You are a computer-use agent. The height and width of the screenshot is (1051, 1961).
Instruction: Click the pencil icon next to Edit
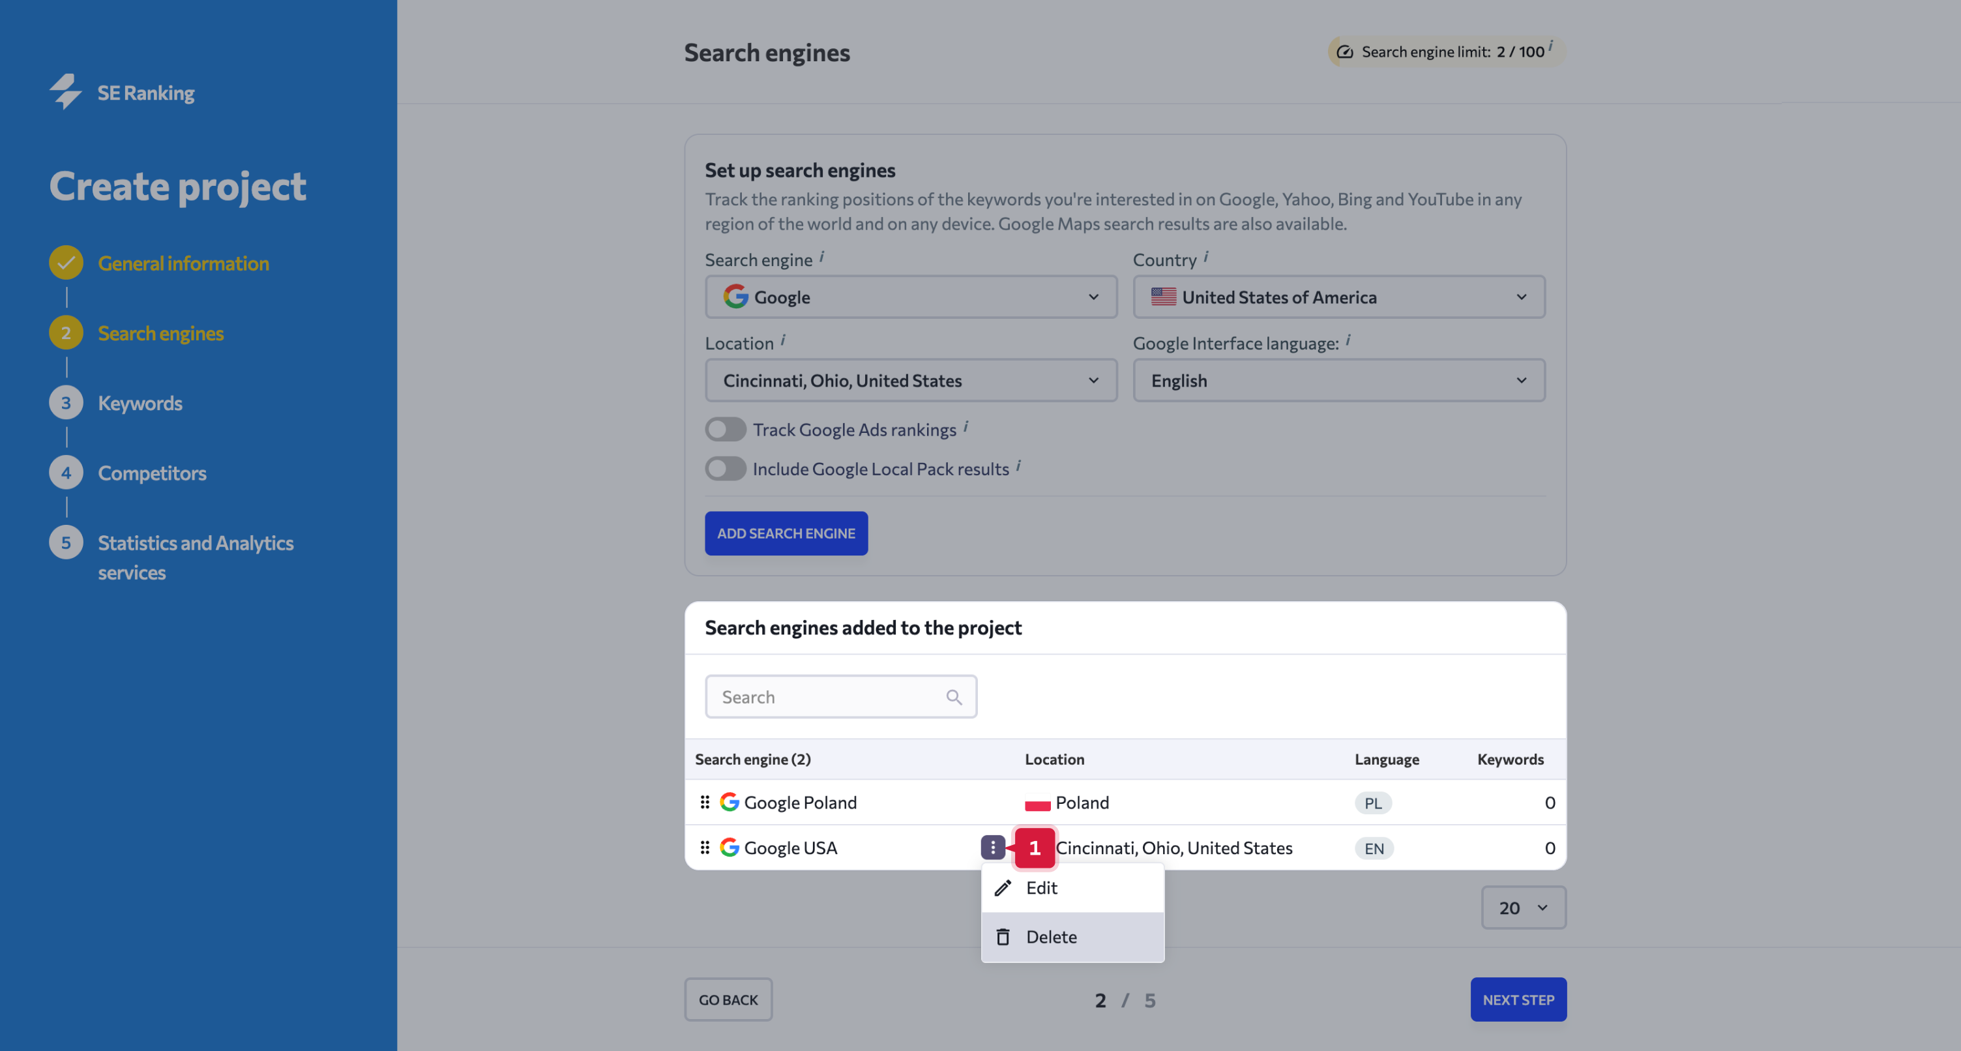tap(1003, 887)
